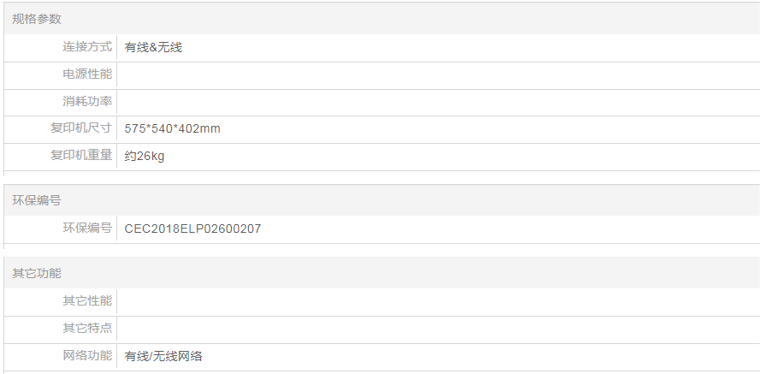Screen dimensions: 764x374
Task: Select the 复印机重量 row label
Action: [x=81, y=156]
